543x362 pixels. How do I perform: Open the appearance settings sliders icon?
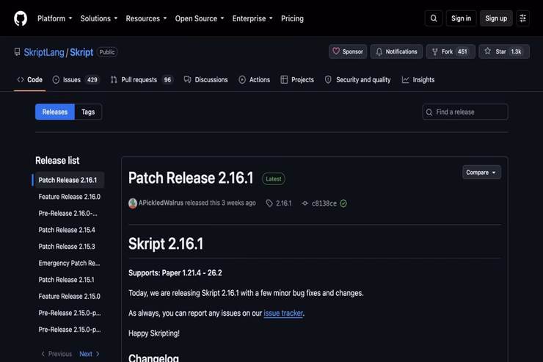click(x=522, y=18)
